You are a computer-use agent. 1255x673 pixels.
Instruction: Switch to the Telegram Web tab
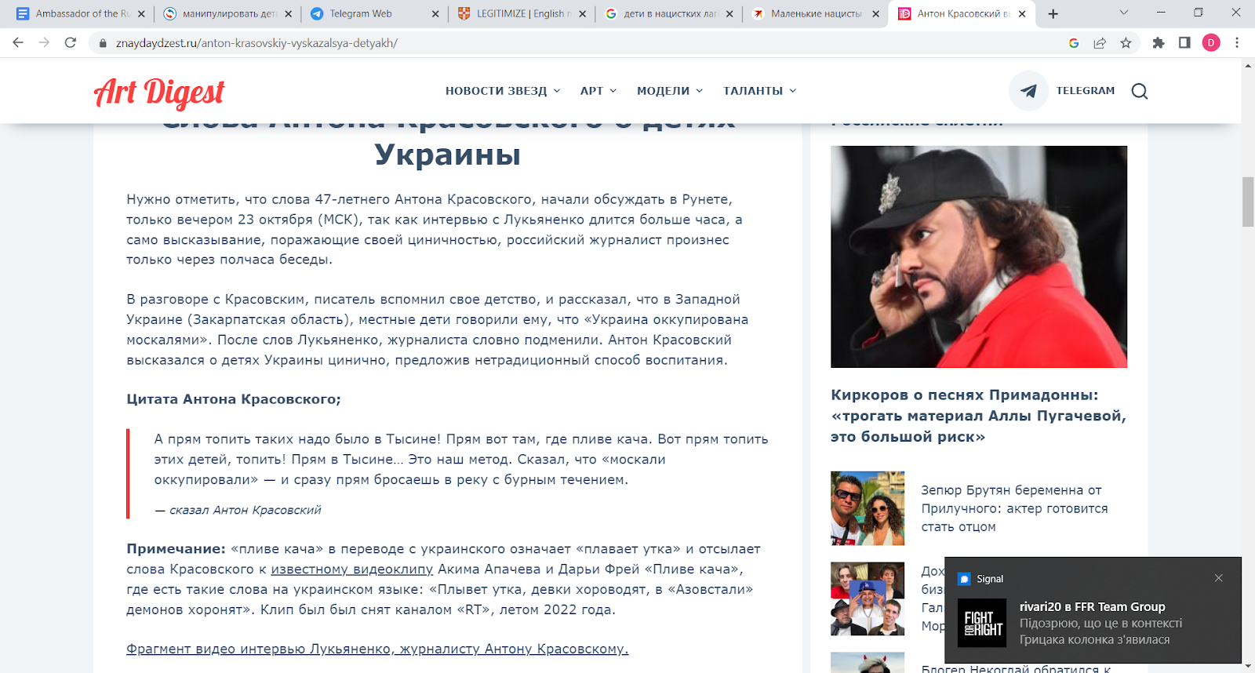(x=374, y=13)
